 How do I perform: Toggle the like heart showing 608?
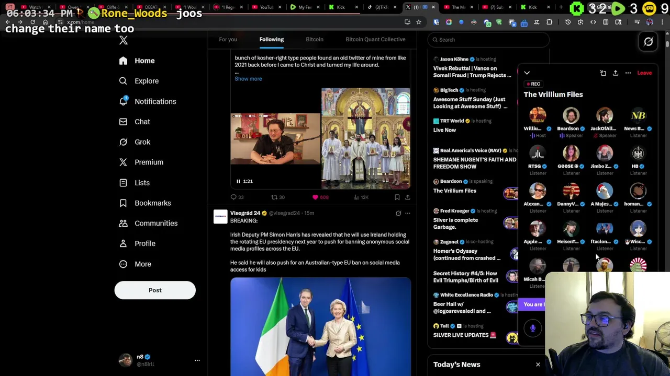(320, 197)
